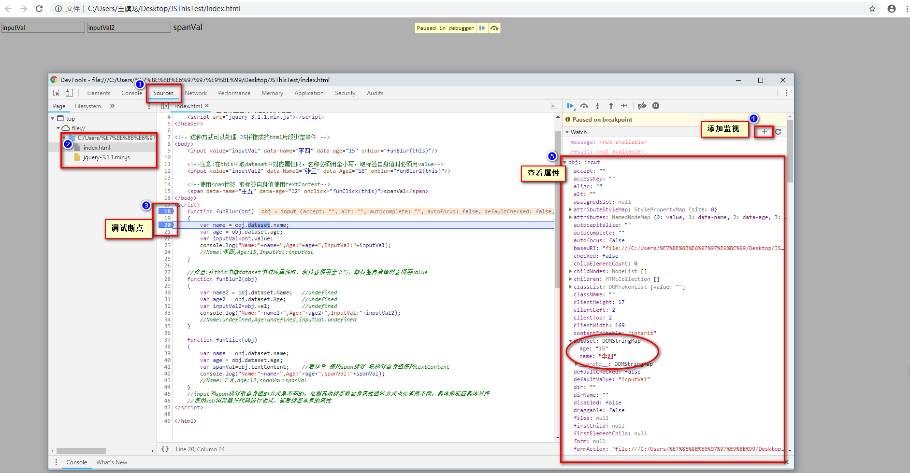Close the index.html editor tab
Image resolution: width=910 pixels, height=473 pixels.
click(x=207, y=106)
